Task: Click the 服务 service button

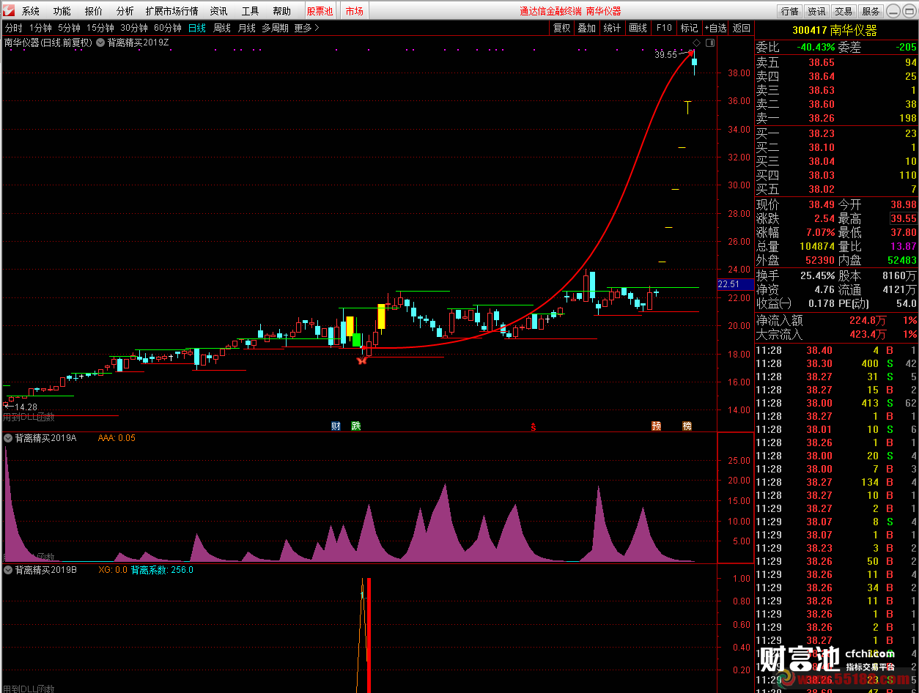Action: (871, 11)
